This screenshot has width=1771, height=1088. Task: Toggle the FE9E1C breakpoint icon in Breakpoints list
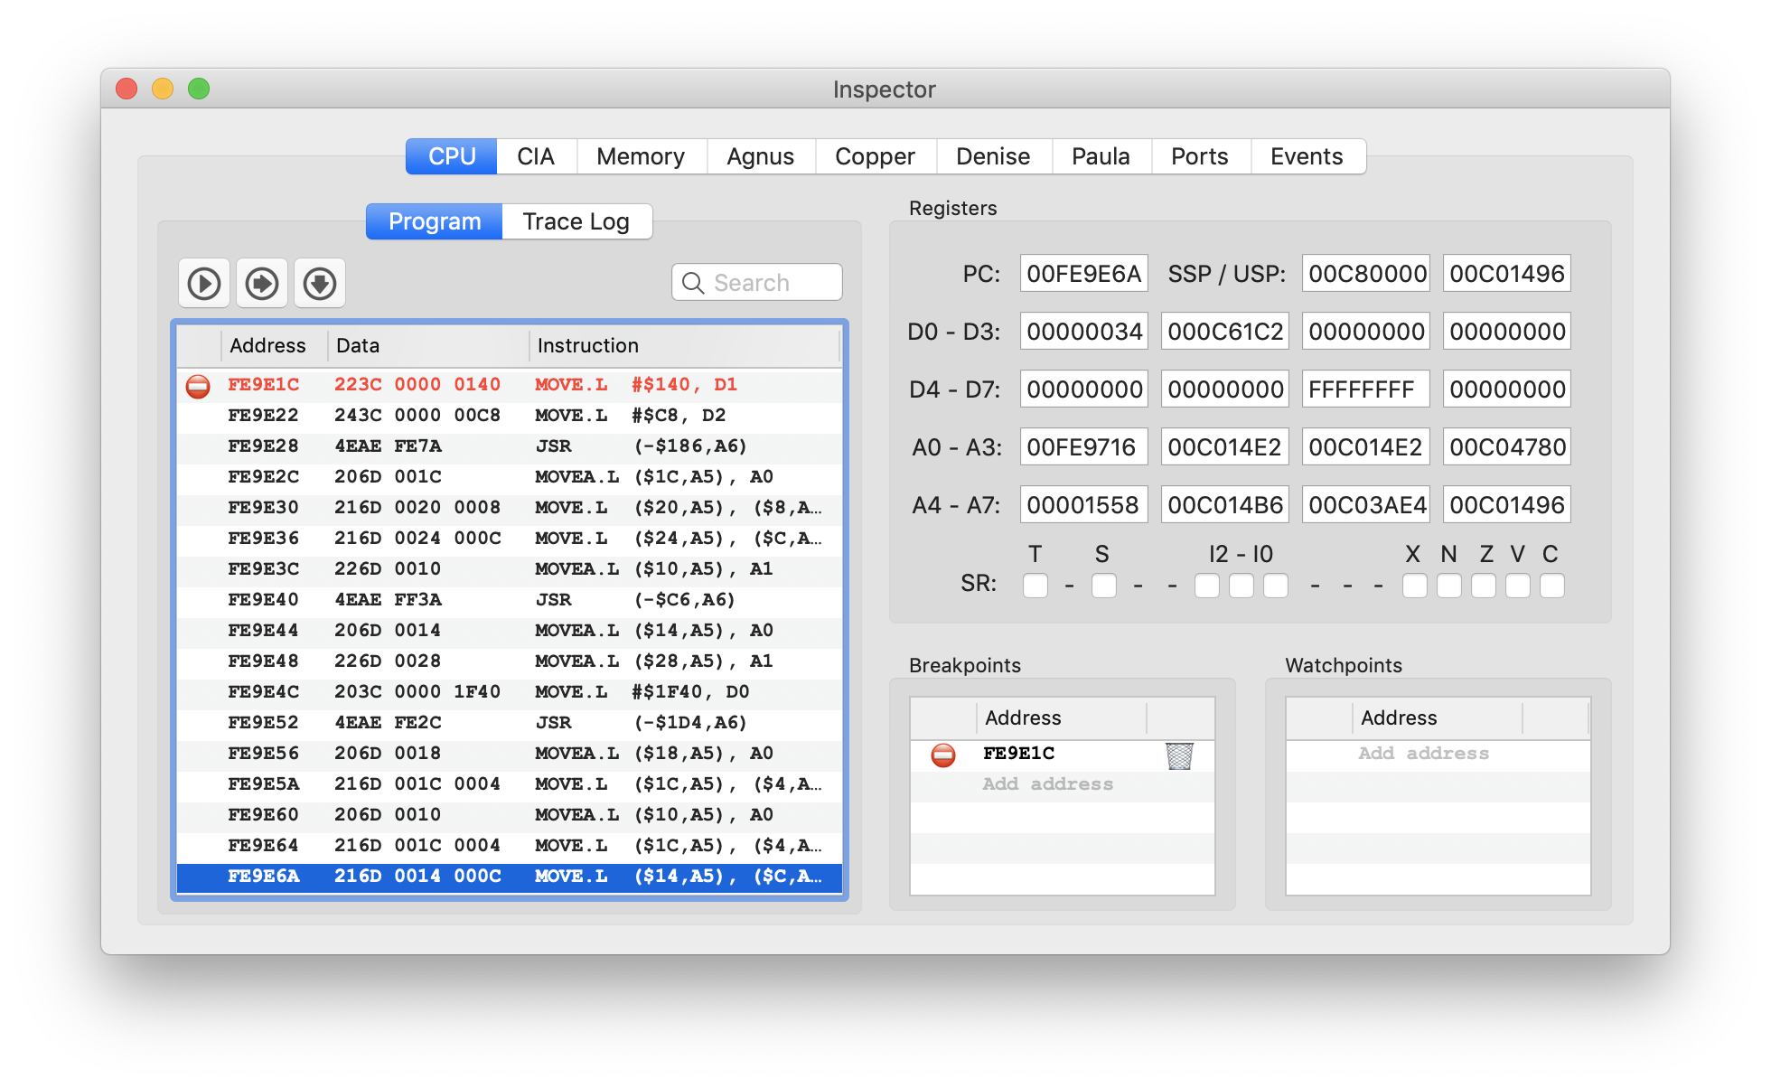(943, 755)
